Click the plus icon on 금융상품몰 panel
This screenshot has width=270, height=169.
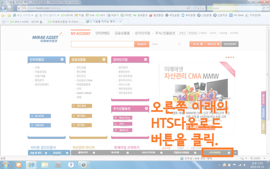pyautogui.click(x=104, y=59)
